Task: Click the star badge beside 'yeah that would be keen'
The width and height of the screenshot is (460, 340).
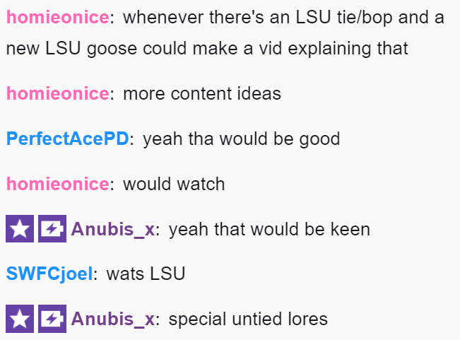Action: [20, 228]
